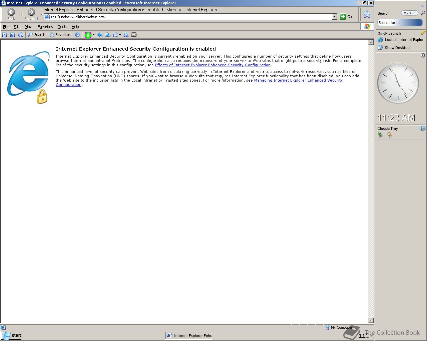
Task: Click the small clock tile options icon
Action: 423,55
